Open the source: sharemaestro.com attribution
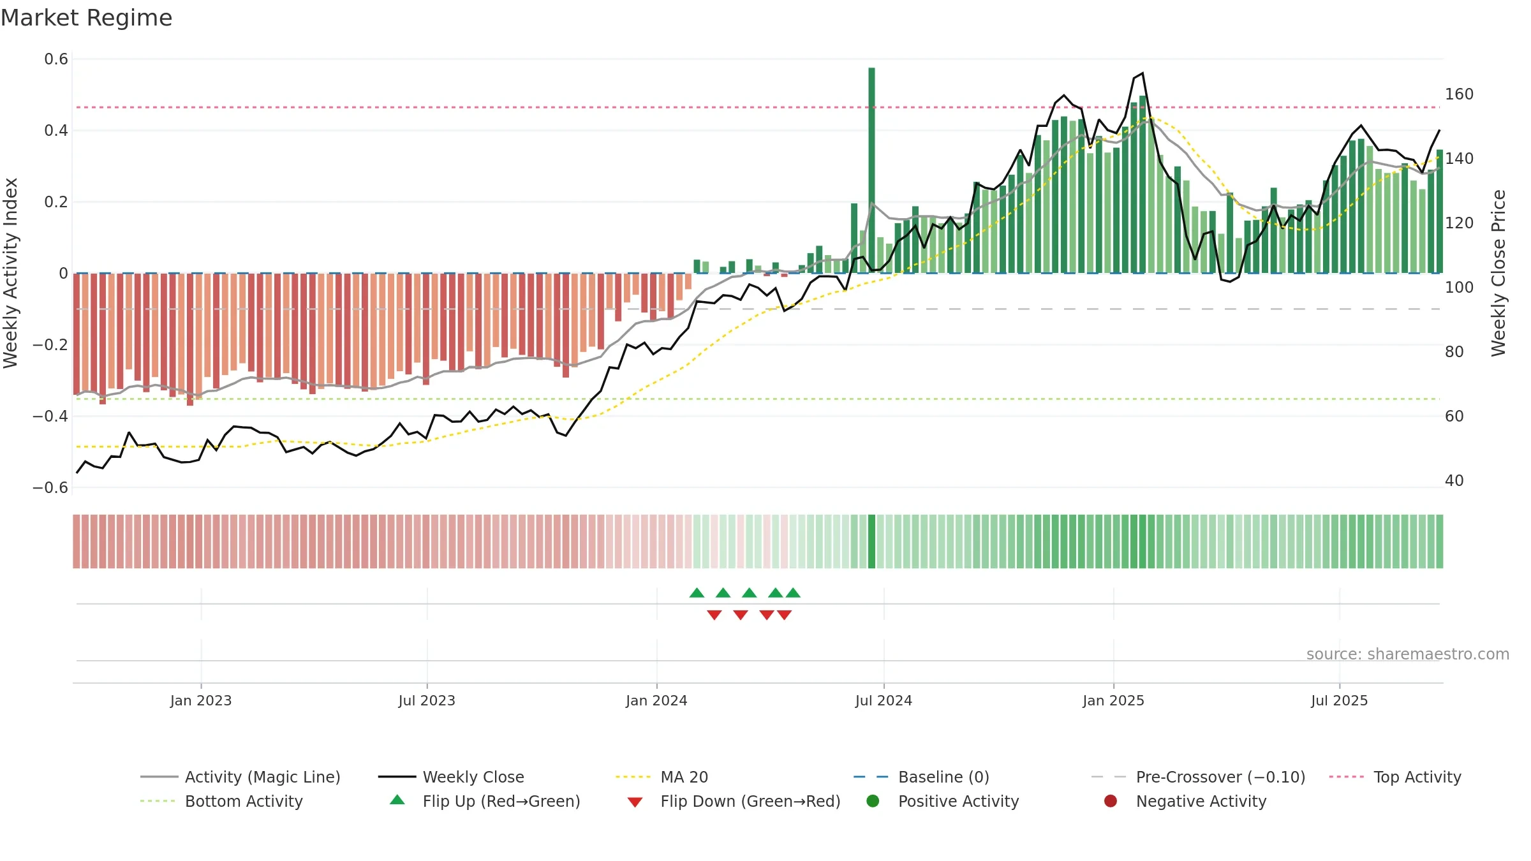This screenshot has height=861, width=1531. (x=1408, y=654)
